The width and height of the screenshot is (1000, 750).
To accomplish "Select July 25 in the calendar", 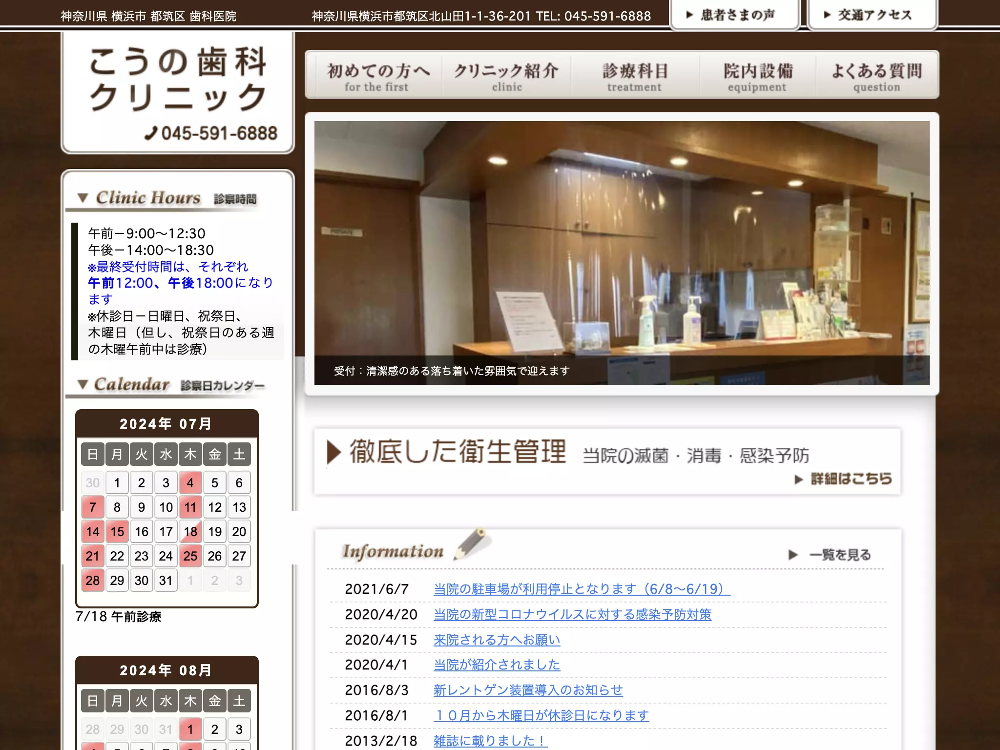I will 190,556.
